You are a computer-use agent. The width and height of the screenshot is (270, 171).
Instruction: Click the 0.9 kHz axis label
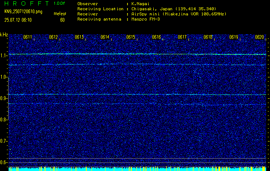(x=4, y=99)
